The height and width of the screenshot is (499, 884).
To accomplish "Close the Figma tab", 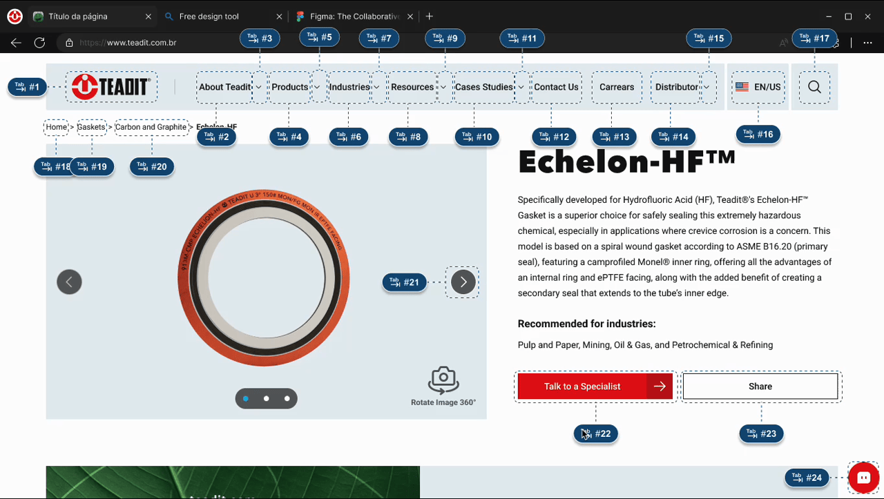I will click(x=410, y=17).
